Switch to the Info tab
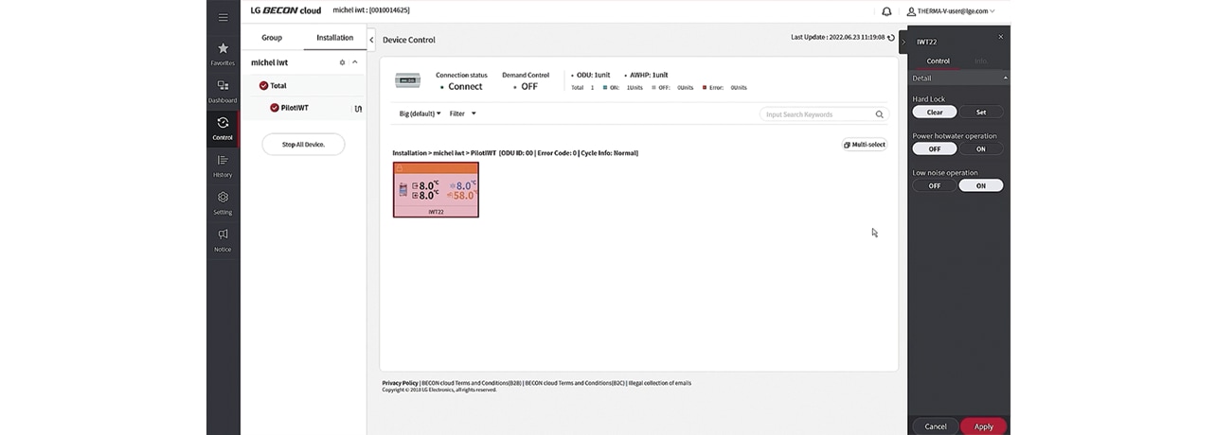This screenshot has width=1216, height=435. pos(980,61)
